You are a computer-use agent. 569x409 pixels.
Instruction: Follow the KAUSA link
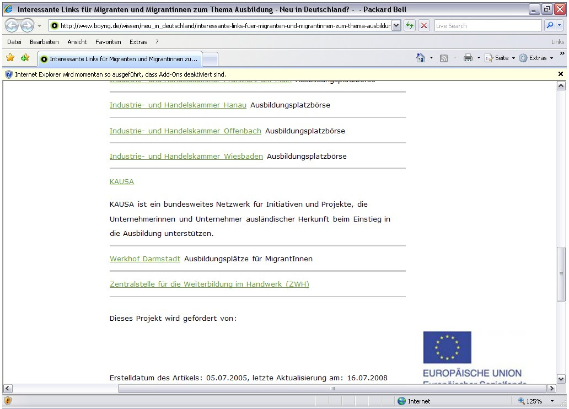(121, 182)
